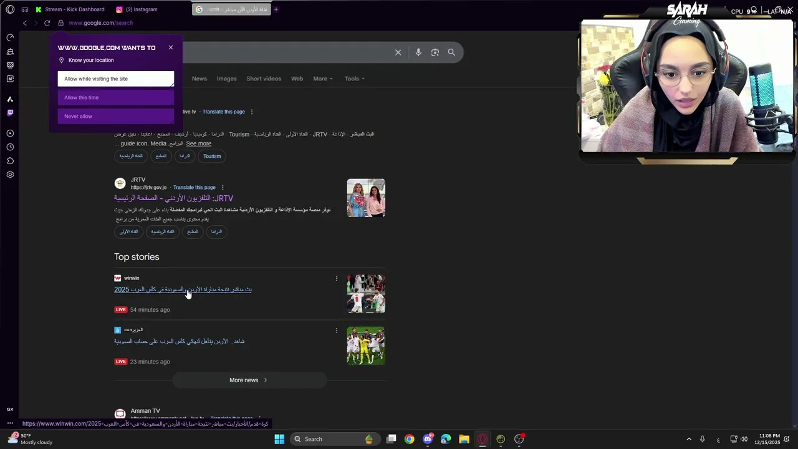
Task: Open Google Lens image search
Action: (x=435, y=52)
